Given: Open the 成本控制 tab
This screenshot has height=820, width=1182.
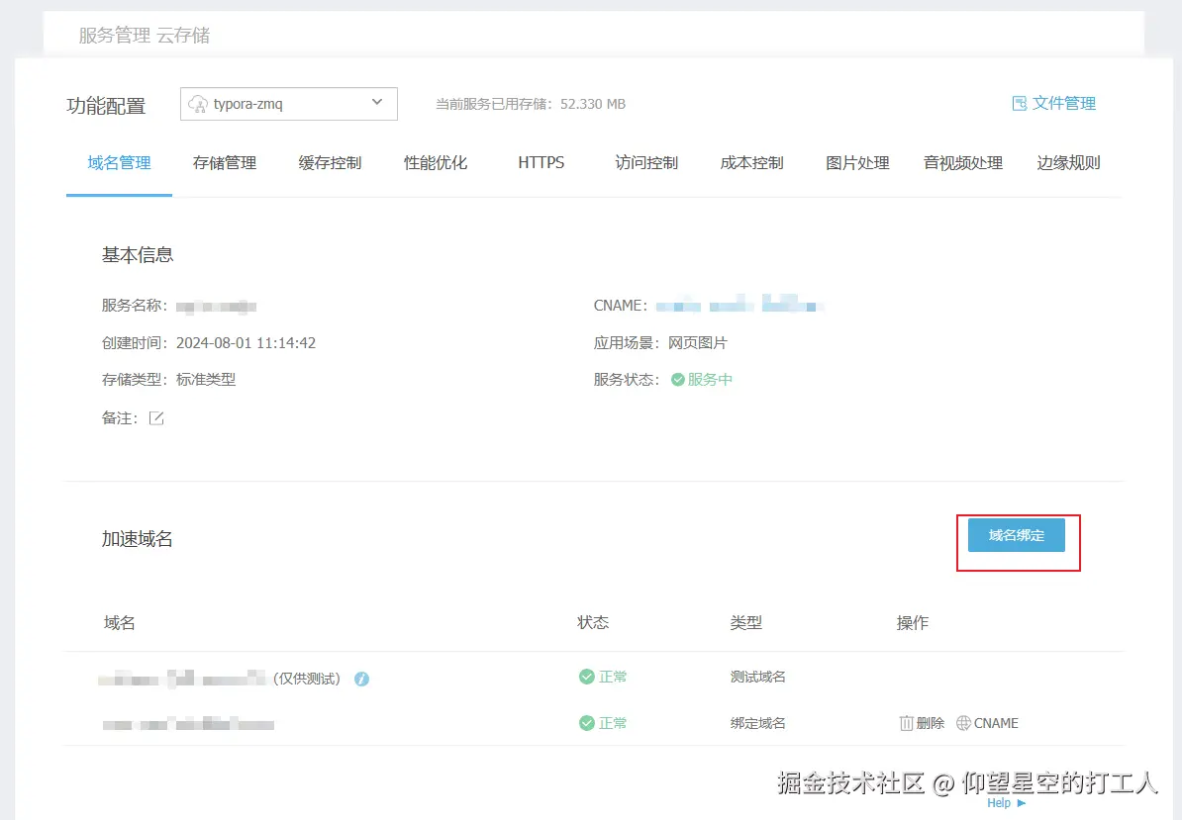Looking at the screenshot, I should 752,162.
